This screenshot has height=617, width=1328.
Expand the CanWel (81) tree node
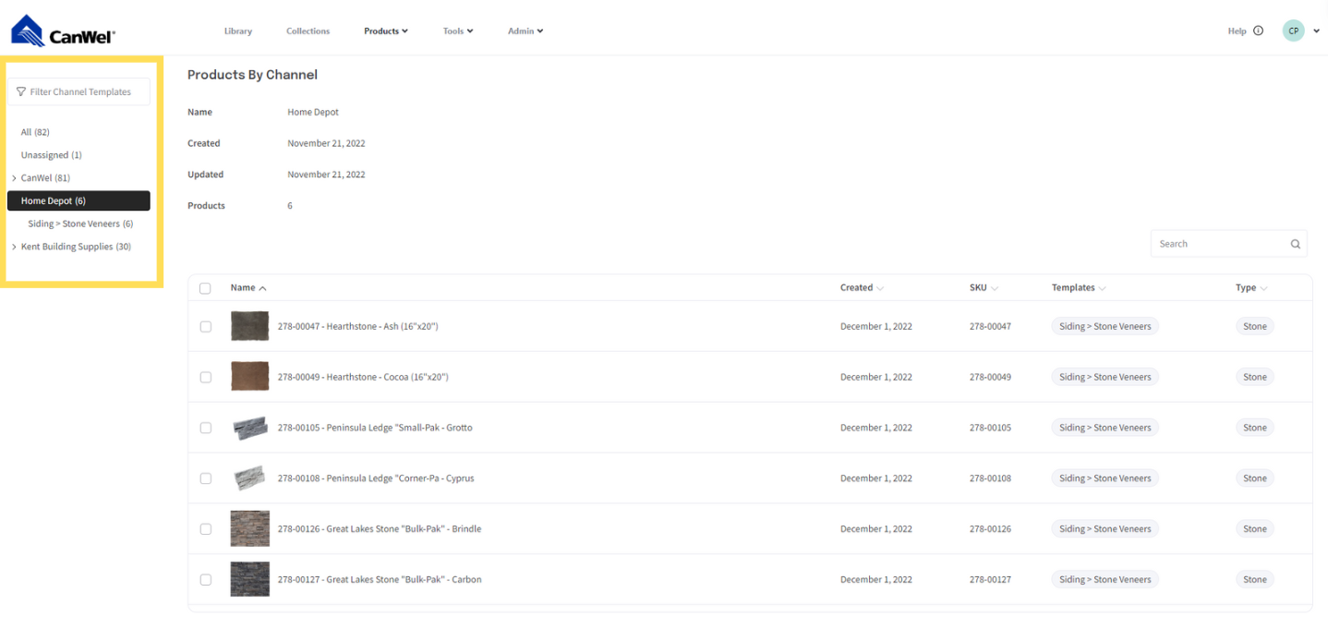pos(14,178)
